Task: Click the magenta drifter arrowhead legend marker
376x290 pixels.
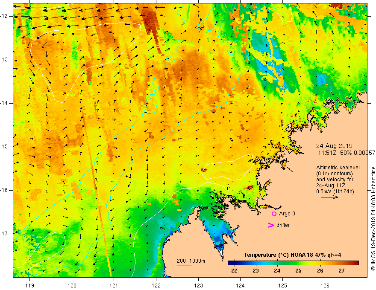Action: point(271,225)
